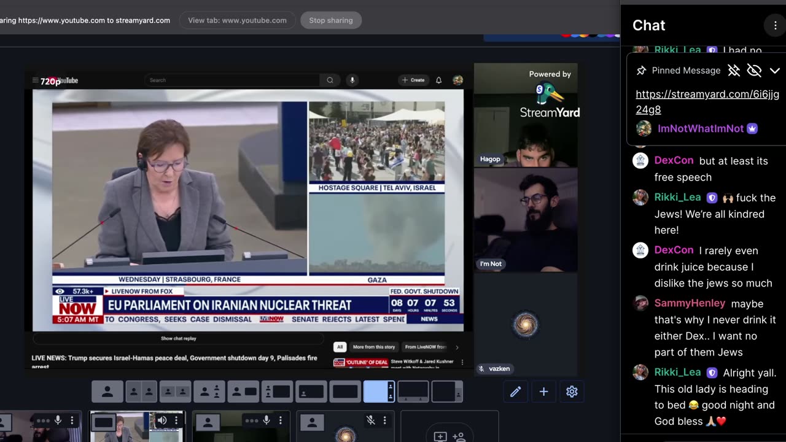Select the All filter chip on YouTube
The height and width of the screenshot is (442, 786).
pos(340,347)
